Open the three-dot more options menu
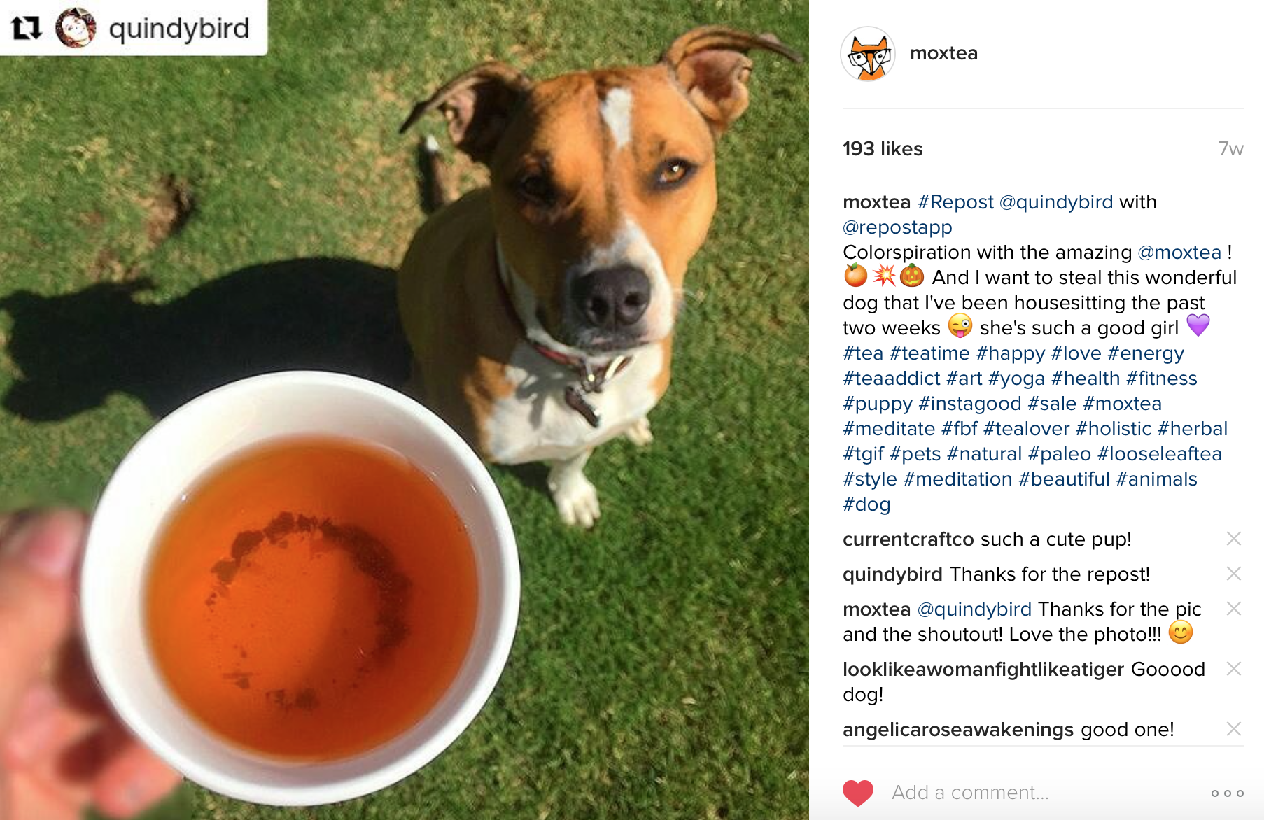Screen dimensions: 1264x820 pos(1228,793)
